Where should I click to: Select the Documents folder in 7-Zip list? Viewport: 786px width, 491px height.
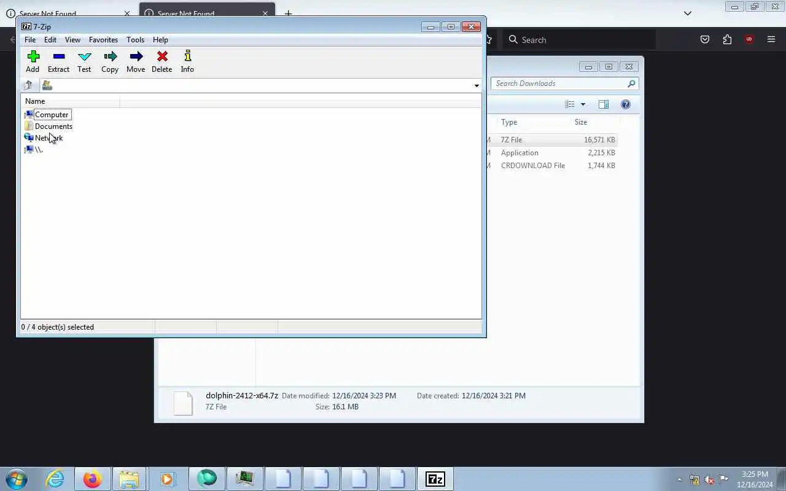(x=48, y=126)
